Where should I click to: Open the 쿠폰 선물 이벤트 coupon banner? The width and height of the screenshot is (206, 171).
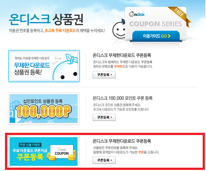coord(43,151)
